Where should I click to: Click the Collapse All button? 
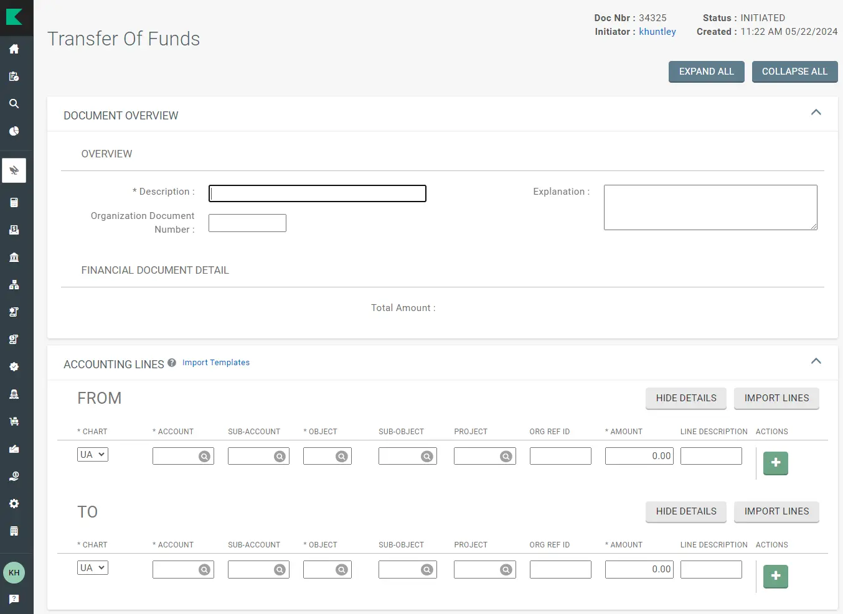coord(795,72)
